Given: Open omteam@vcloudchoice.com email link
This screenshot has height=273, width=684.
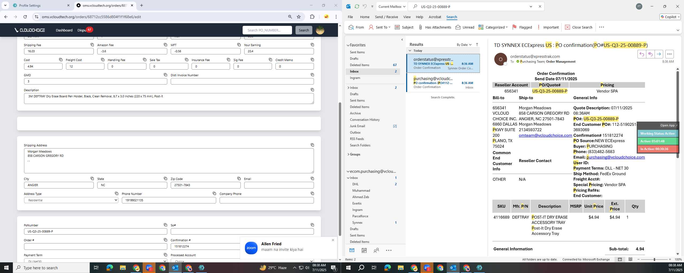Looking at the screenshot, I should [545, 135].
